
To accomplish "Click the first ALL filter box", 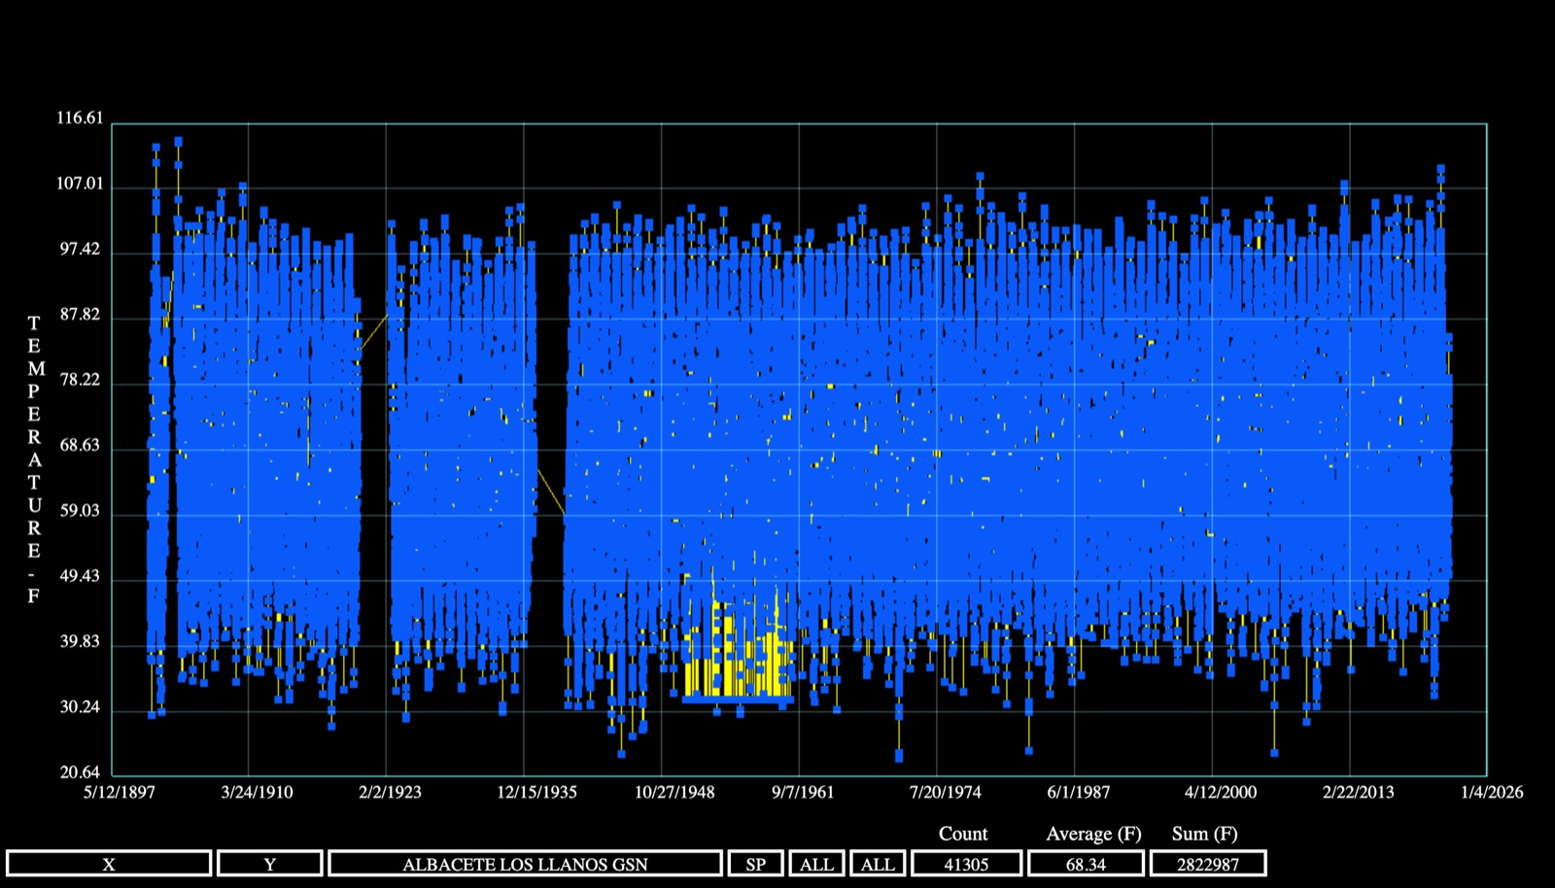I will coord(816,864).
